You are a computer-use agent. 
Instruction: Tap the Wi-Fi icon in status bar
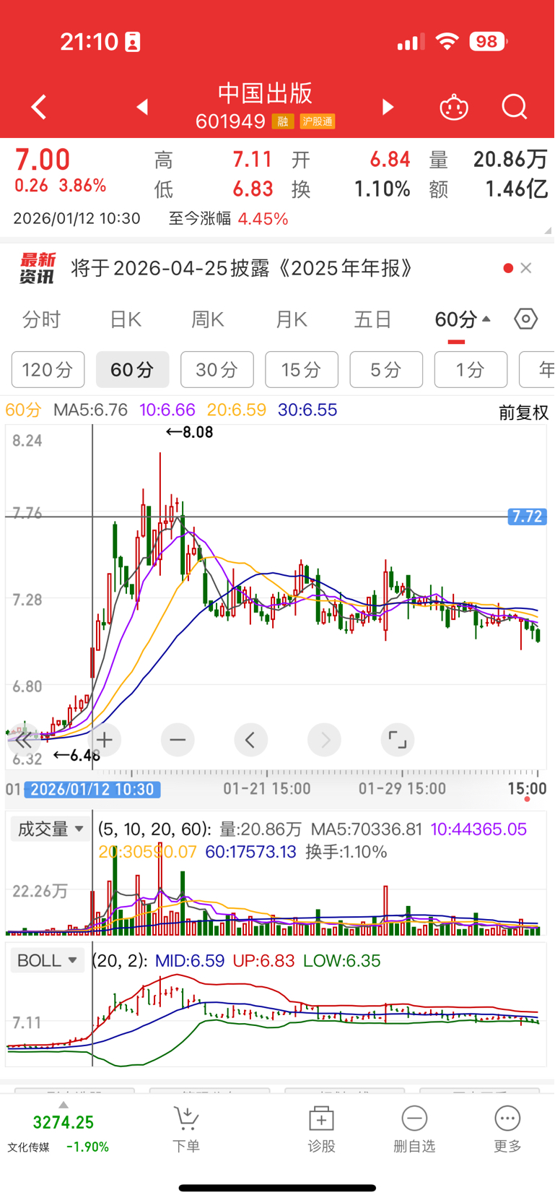tap(447, 41)
